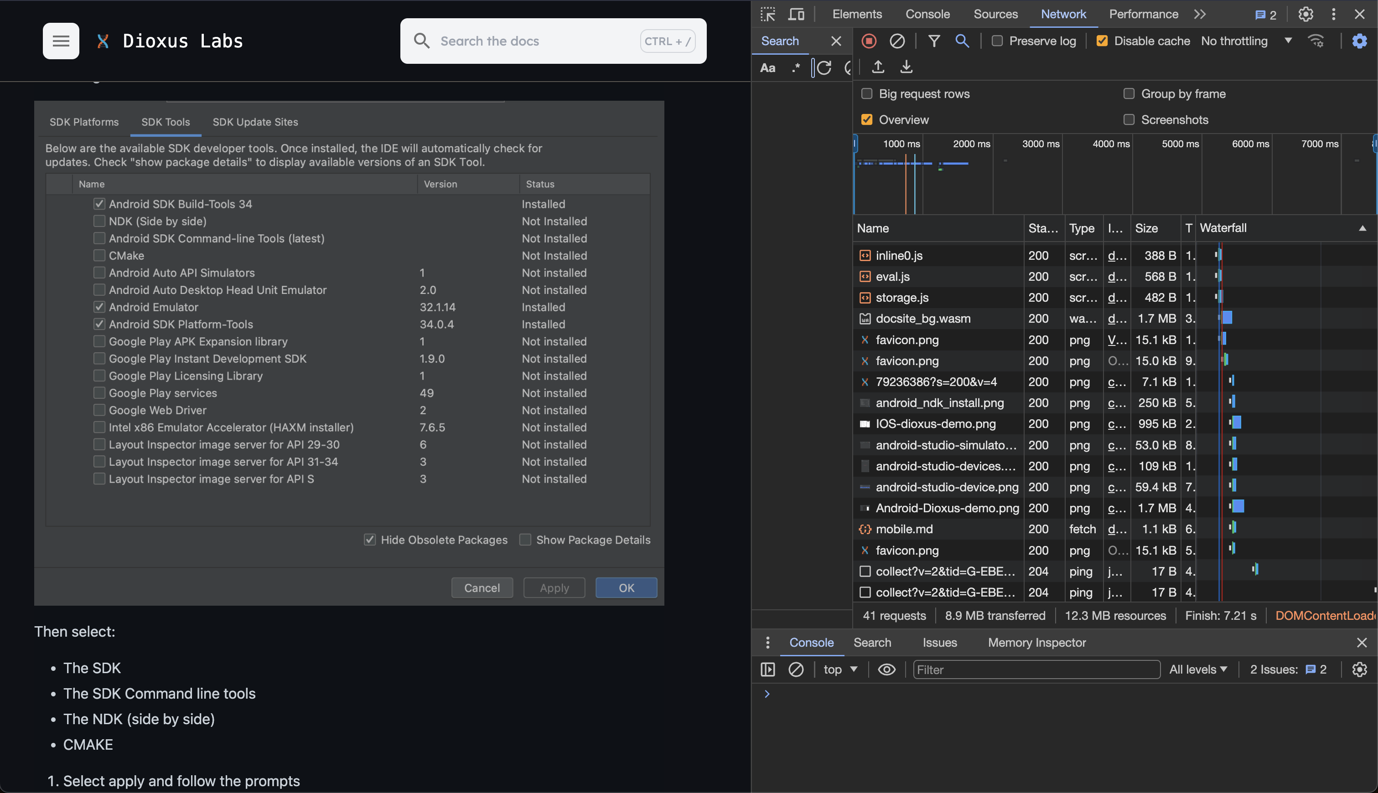
Task: Uncheck Disable cache checkbox
Action: (x=1101, y=41)
